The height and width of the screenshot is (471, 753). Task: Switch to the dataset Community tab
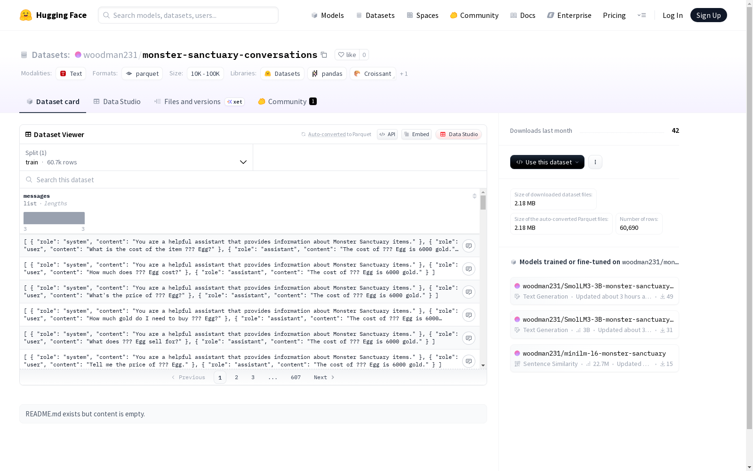287,102
